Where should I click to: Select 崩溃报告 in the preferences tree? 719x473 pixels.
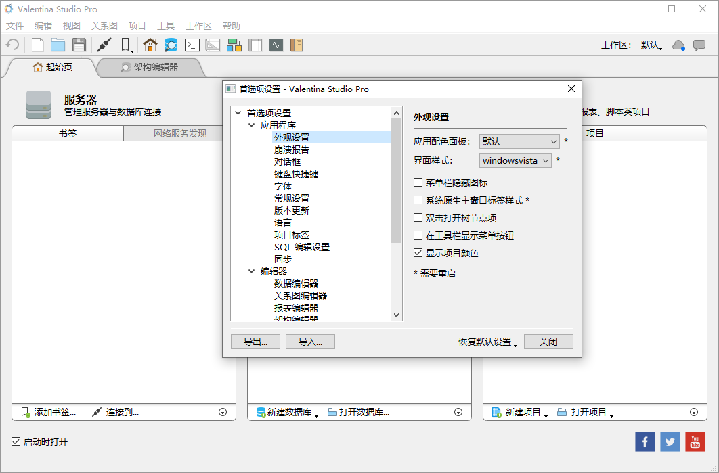(x=292, y=150)
